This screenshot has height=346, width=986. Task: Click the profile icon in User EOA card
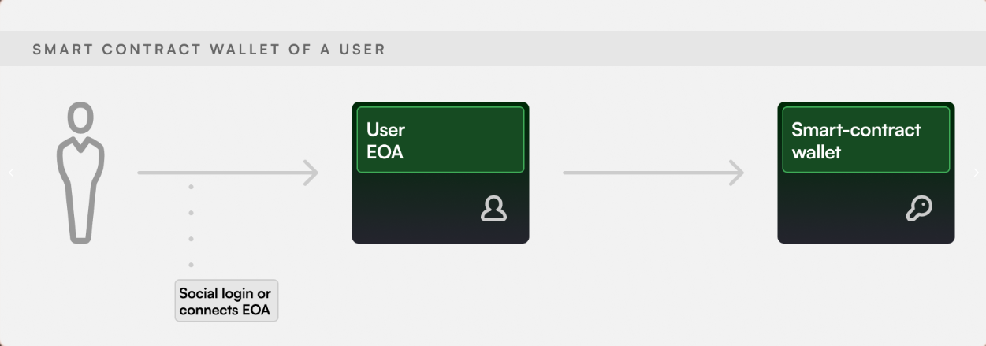tap(494, 208)
